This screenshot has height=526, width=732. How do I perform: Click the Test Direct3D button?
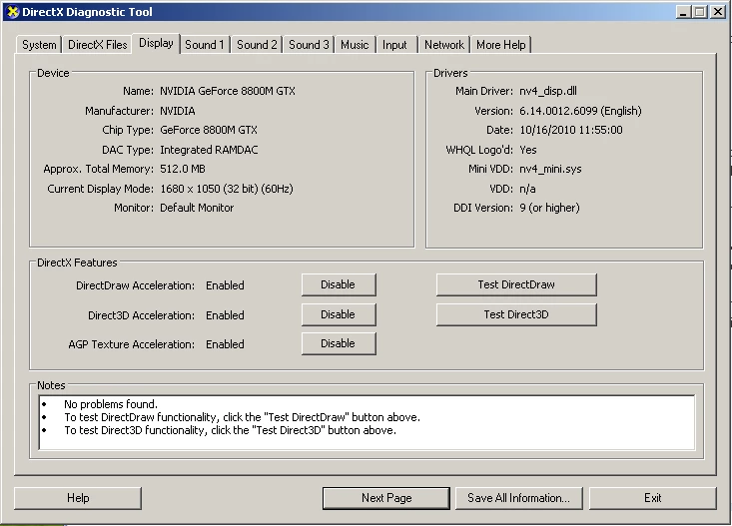click(x=516, y=314)
